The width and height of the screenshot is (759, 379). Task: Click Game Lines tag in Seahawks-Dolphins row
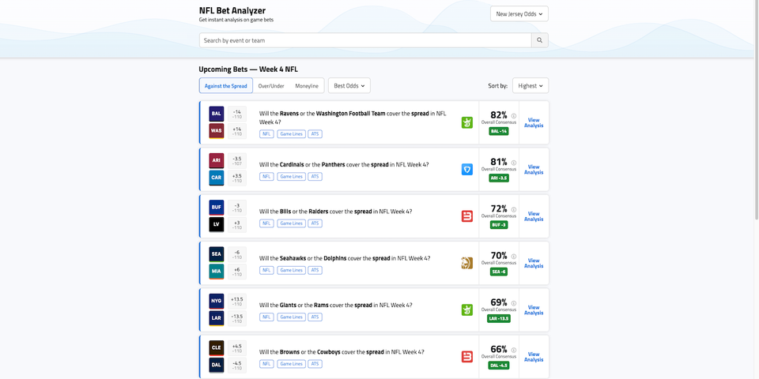tap(292, 270)
